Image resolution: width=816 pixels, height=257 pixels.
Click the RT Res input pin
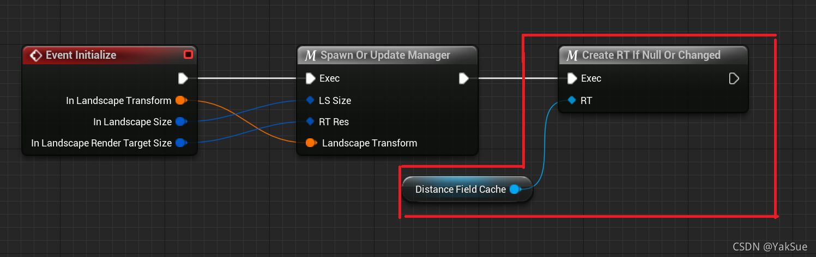pos(310,121)
